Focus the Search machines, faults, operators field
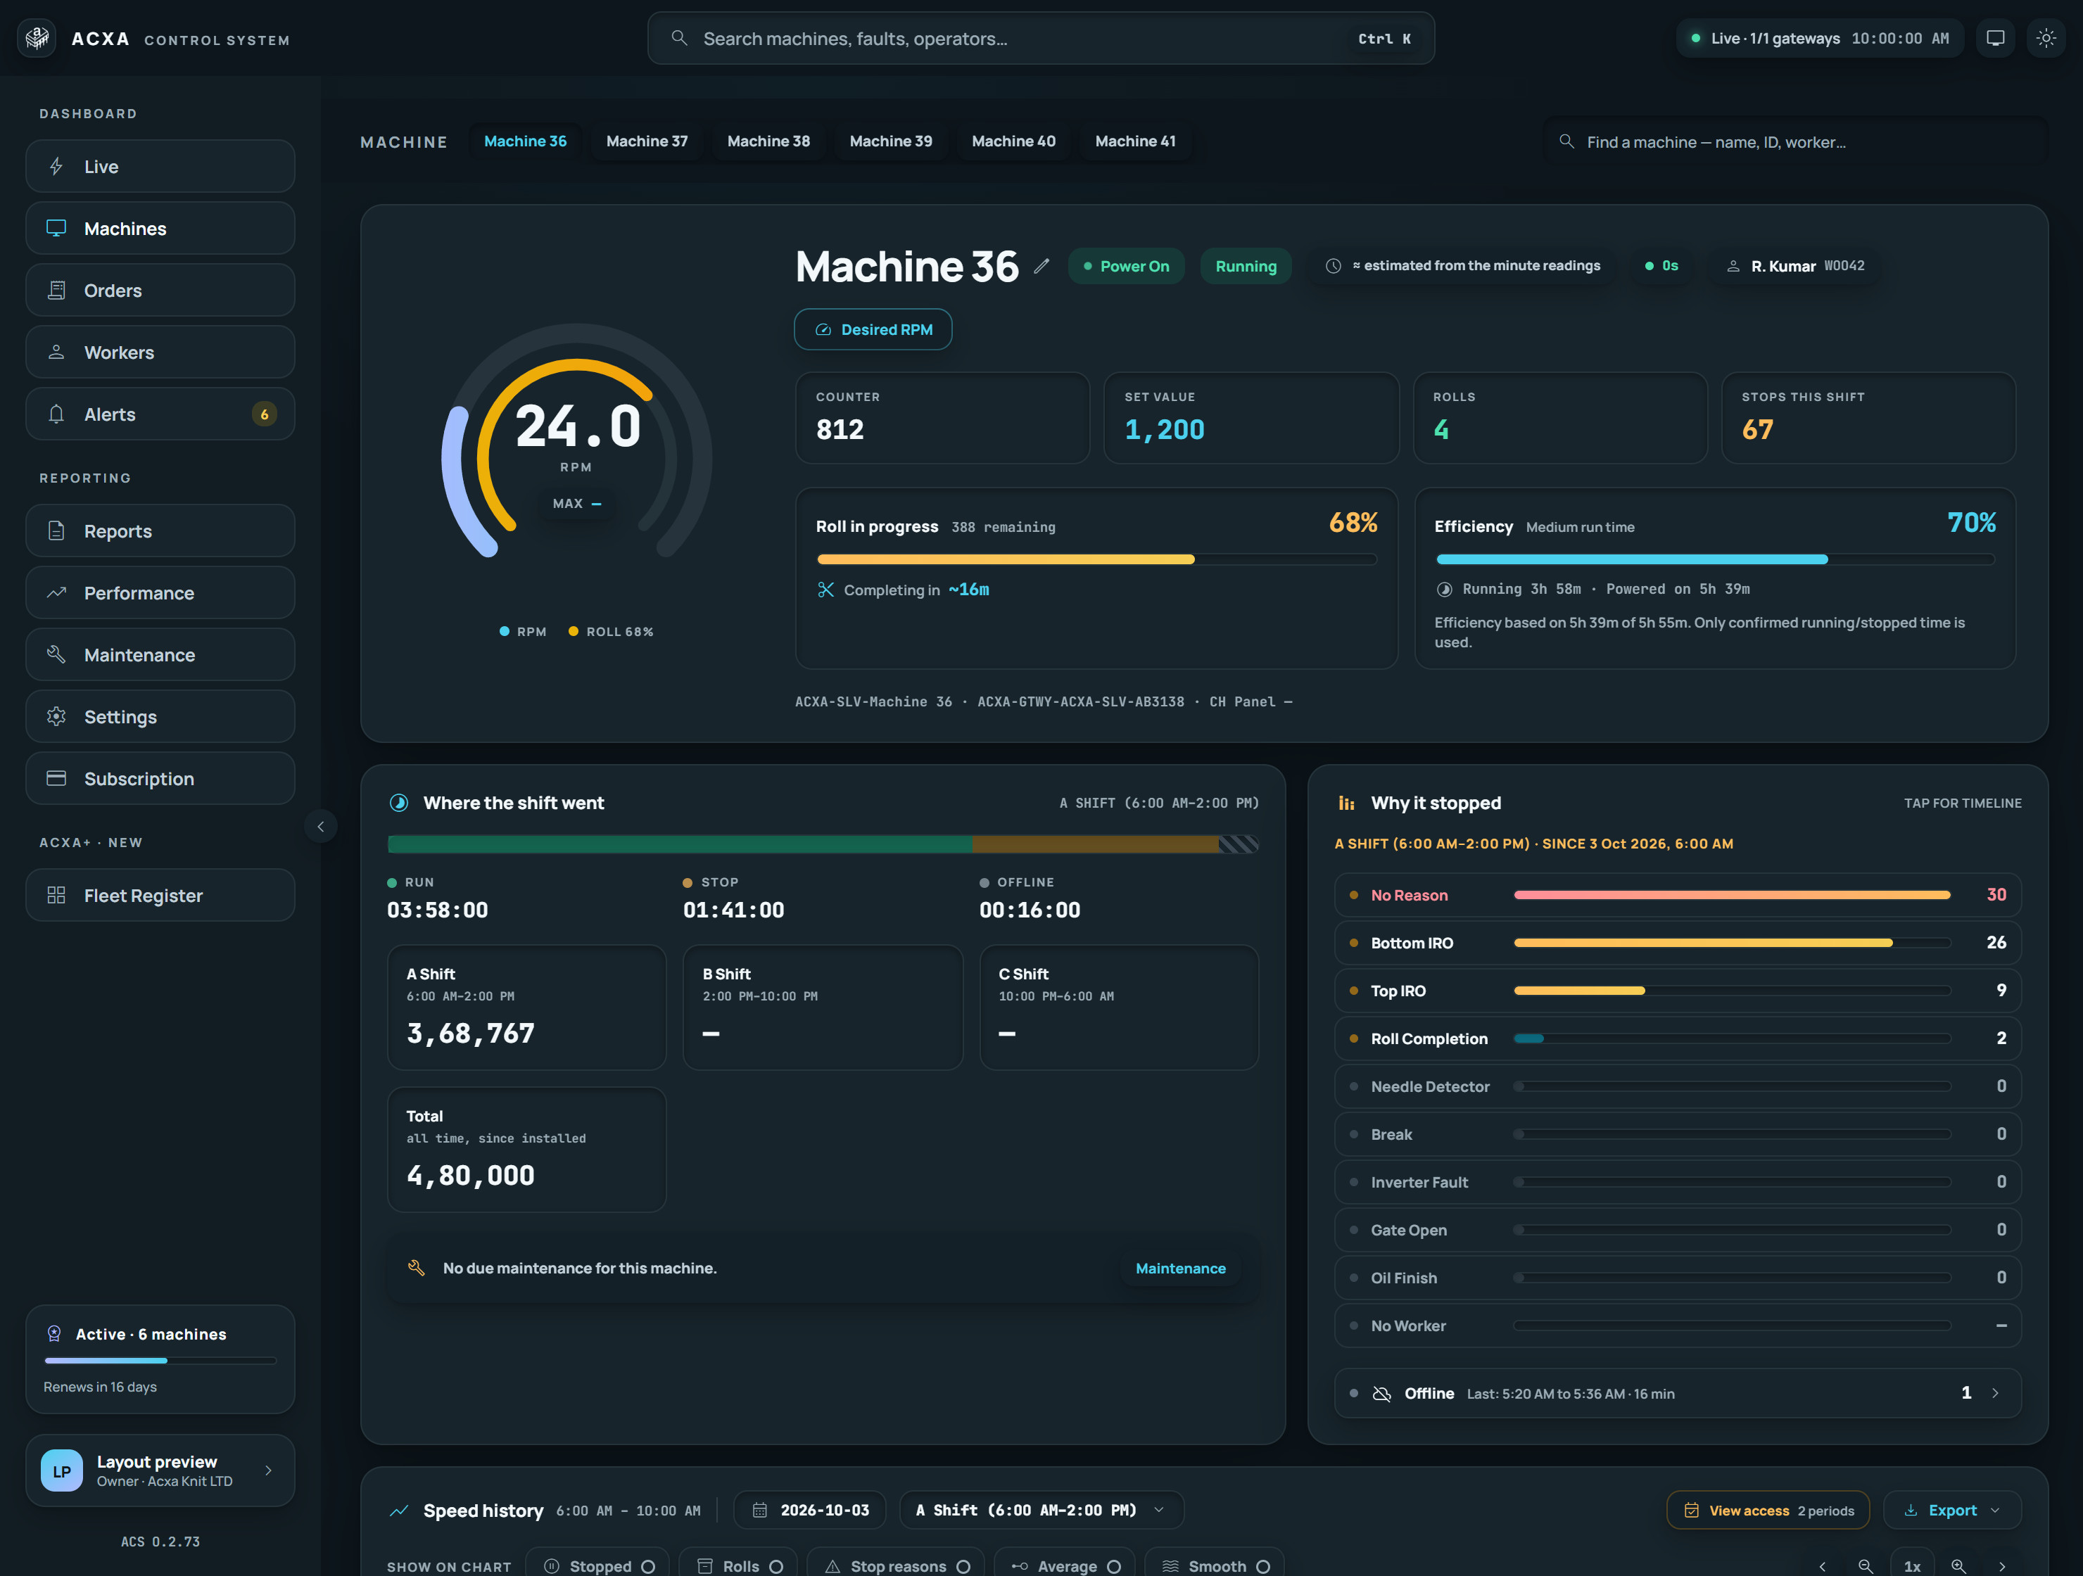The image size is (2083, 1576). (x=1041, y=39)
